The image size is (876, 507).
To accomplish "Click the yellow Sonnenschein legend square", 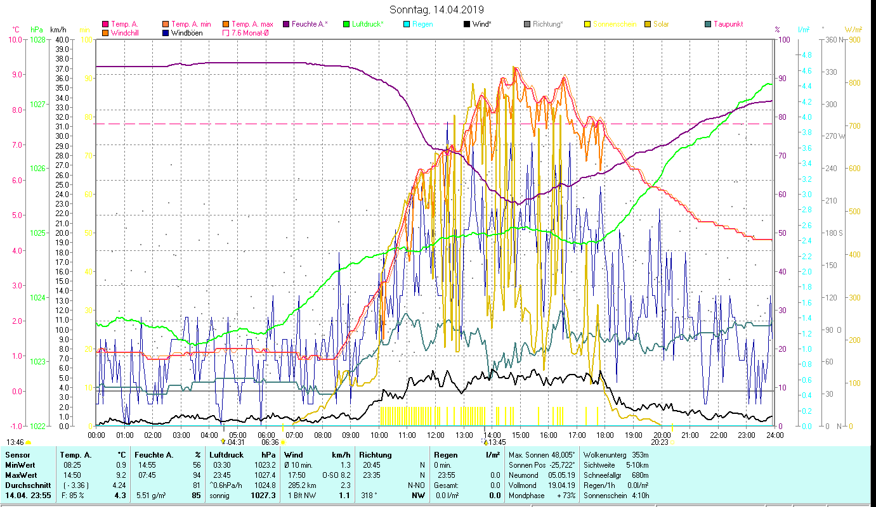I will [x=587, y=25].
